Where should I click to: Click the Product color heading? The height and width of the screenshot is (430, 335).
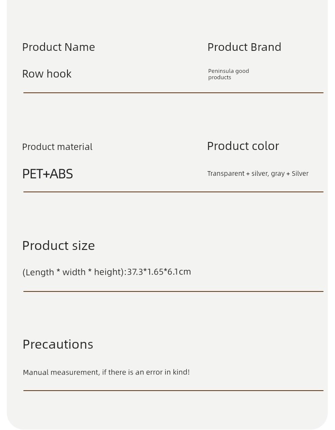243,146
